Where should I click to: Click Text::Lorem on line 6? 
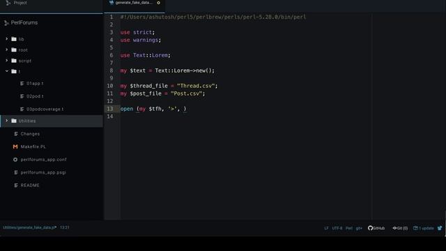tap(151, 55)
